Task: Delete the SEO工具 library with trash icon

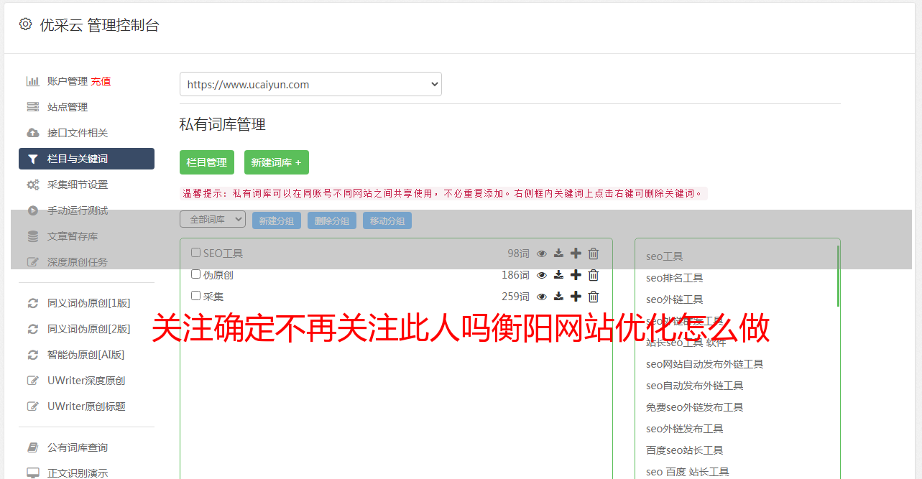Action: [594, 254]
